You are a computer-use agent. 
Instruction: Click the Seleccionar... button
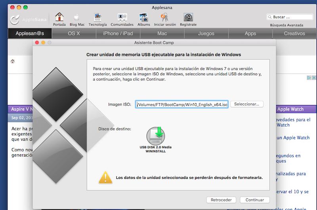click(x=246, y=104)
